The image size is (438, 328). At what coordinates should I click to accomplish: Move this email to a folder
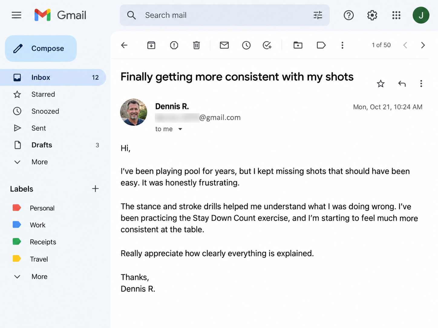[298, 45]
